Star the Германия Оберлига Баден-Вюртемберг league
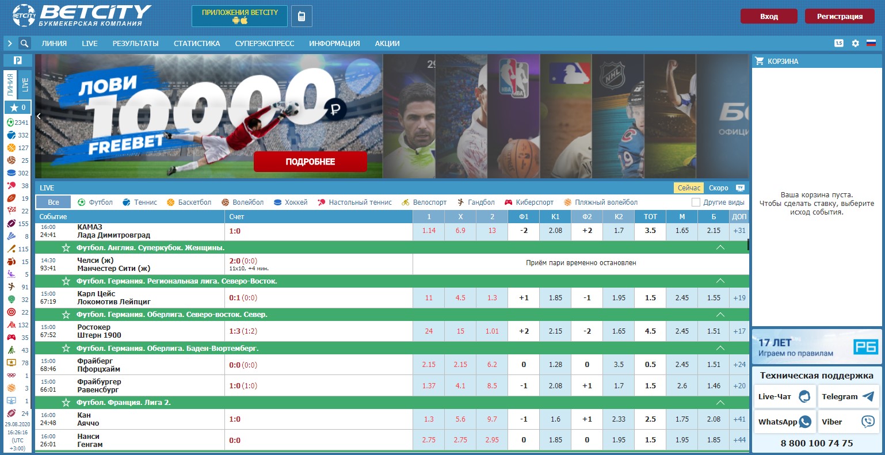Image resolution: width=885 pixels, height=455 pixels. (66, 348)
